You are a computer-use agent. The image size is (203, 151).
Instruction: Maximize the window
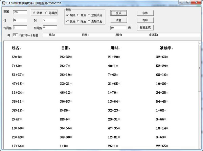click(x=188, y=2)
